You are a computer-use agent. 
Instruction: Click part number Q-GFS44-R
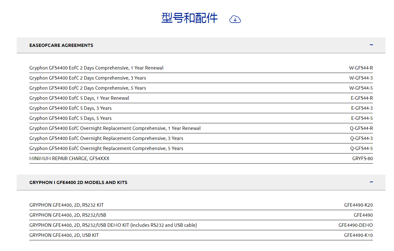[x=361, y=128]
